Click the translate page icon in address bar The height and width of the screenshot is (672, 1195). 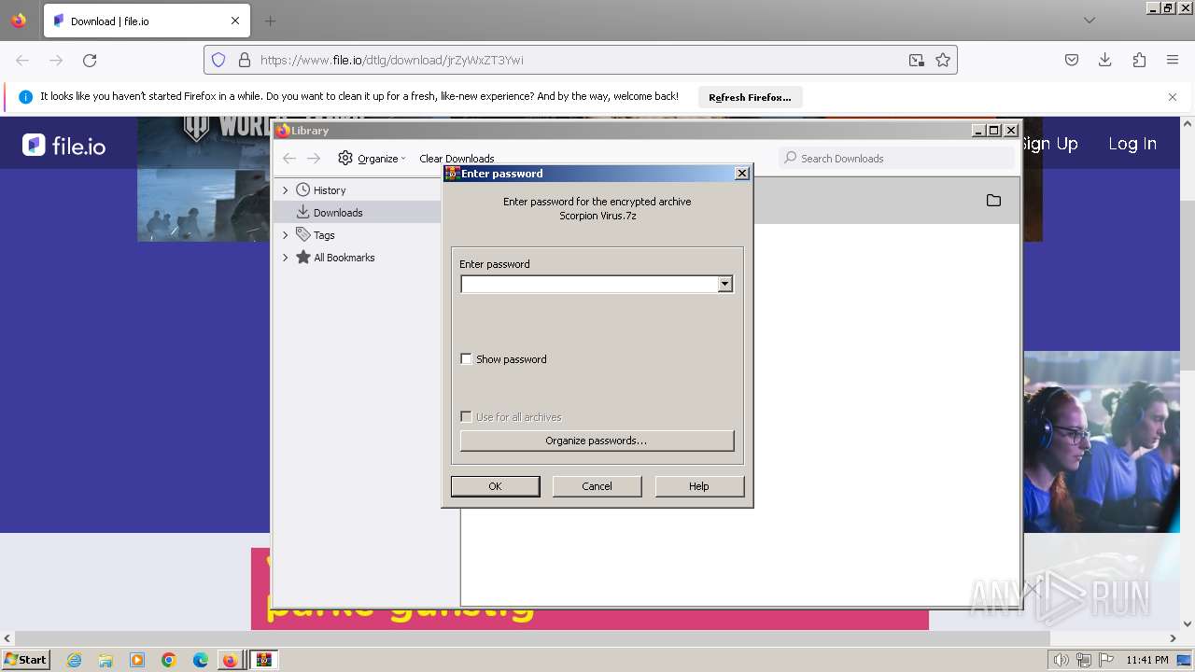917,60
